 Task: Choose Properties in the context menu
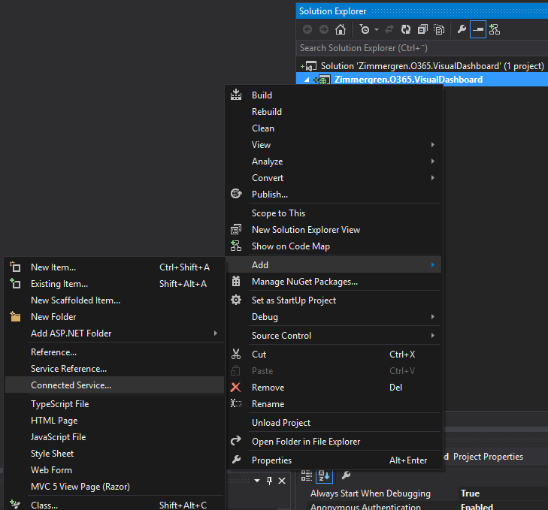(334, 460)
